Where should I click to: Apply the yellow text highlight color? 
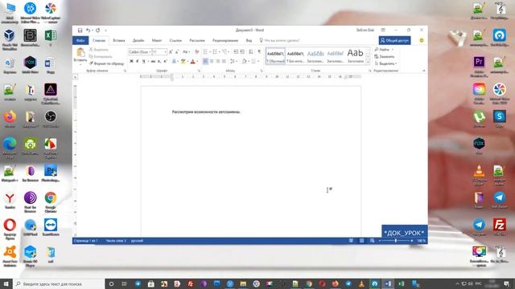point(183,61)
